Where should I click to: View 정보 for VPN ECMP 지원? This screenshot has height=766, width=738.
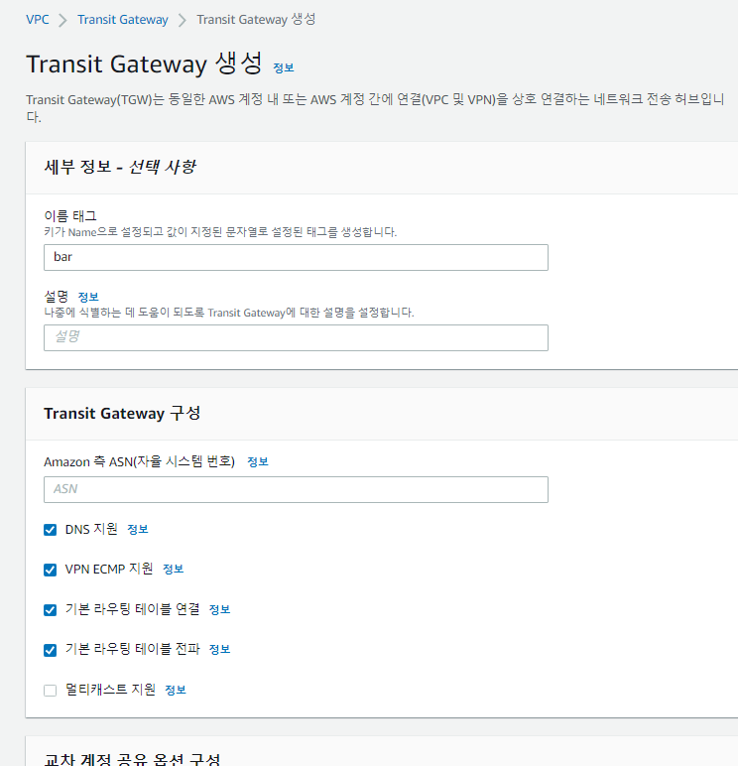point(174,570)
